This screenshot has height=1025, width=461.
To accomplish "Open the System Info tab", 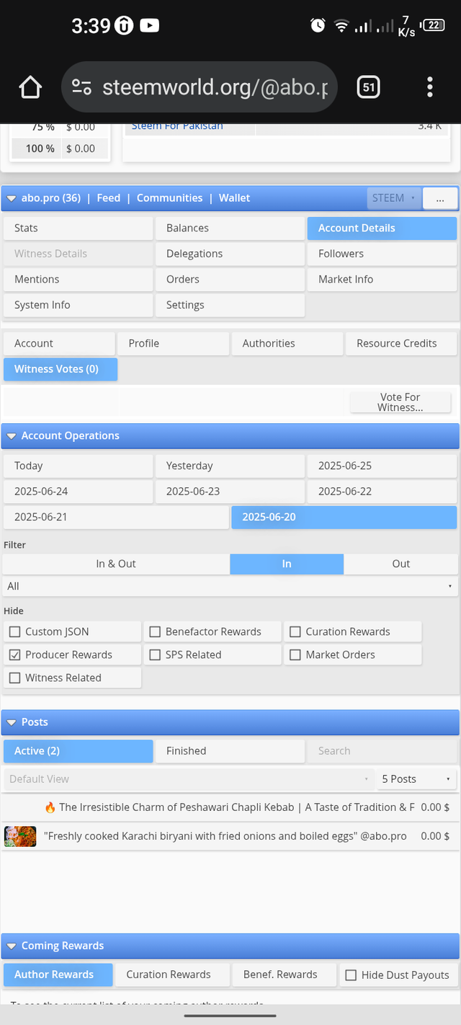I will [78, 306].
